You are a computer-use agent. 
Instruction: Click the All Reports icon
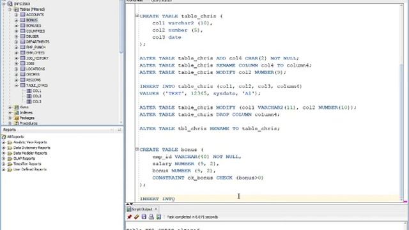[x=4, y=137]
